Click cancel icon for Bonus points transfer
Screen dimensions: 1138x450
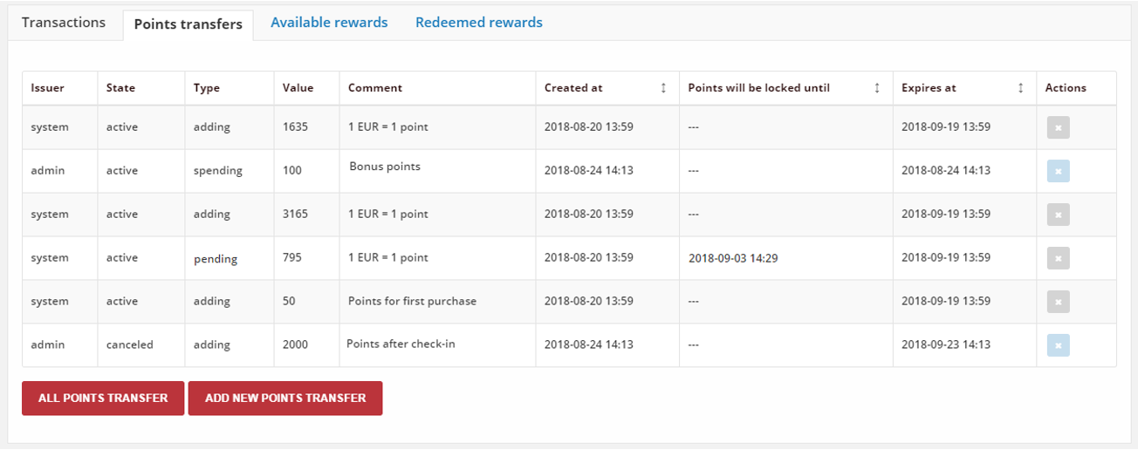pyautogui.click(x=1058, y=171)
